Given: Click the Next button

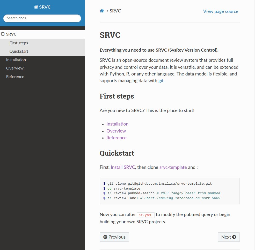Looking at the screenshot, I should tap(229, 237).
